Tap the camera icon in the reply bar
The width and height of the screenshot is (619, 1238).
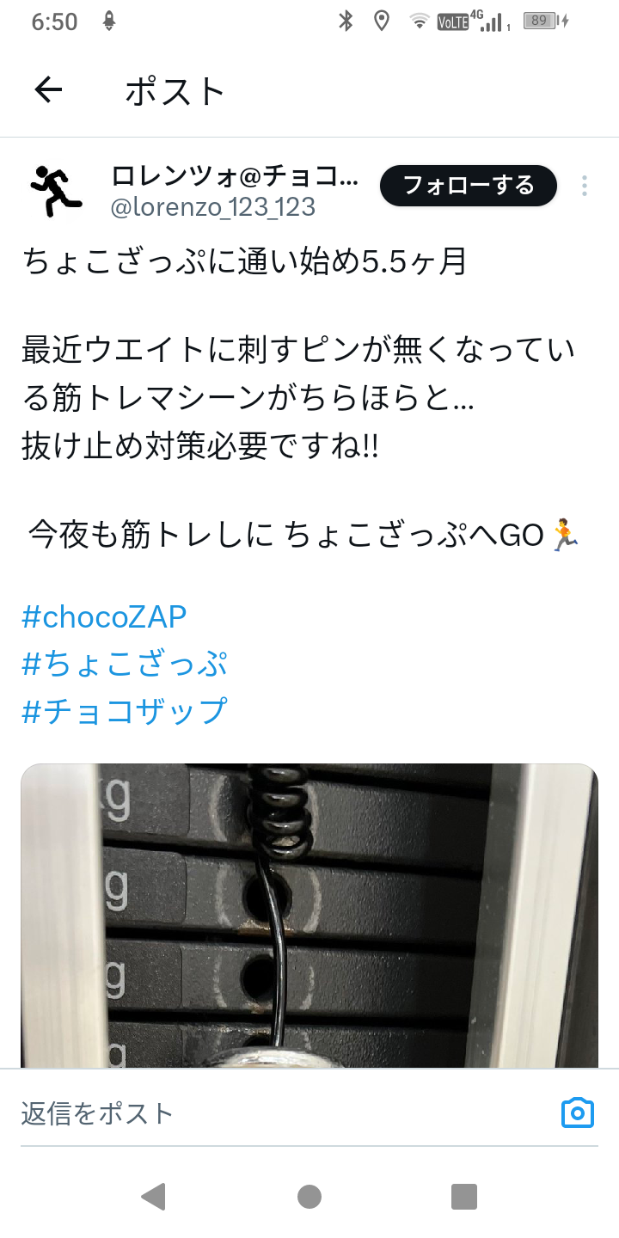pos(578,1113)
